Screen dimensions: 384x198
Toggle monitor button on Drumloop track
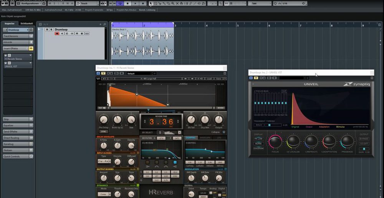pyautogui.click(x=62, y=33)
